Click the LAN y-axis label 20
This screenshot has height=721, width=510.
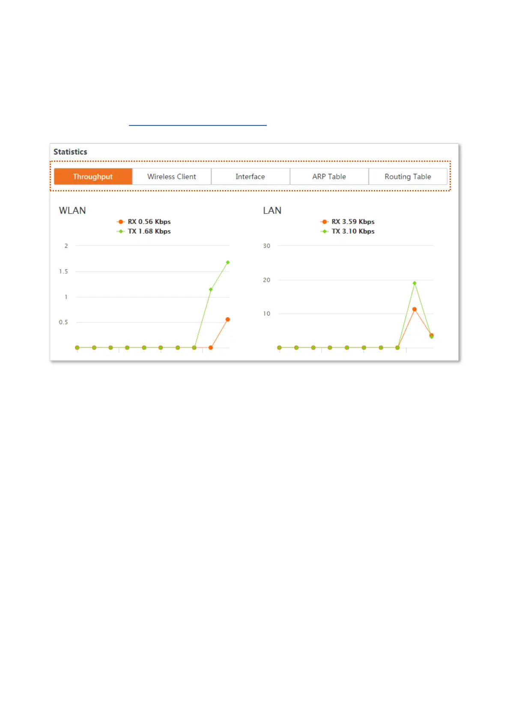267,280
